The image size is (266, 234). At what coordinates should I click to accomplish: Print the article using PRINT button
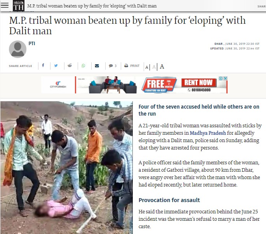coord(132,66)
